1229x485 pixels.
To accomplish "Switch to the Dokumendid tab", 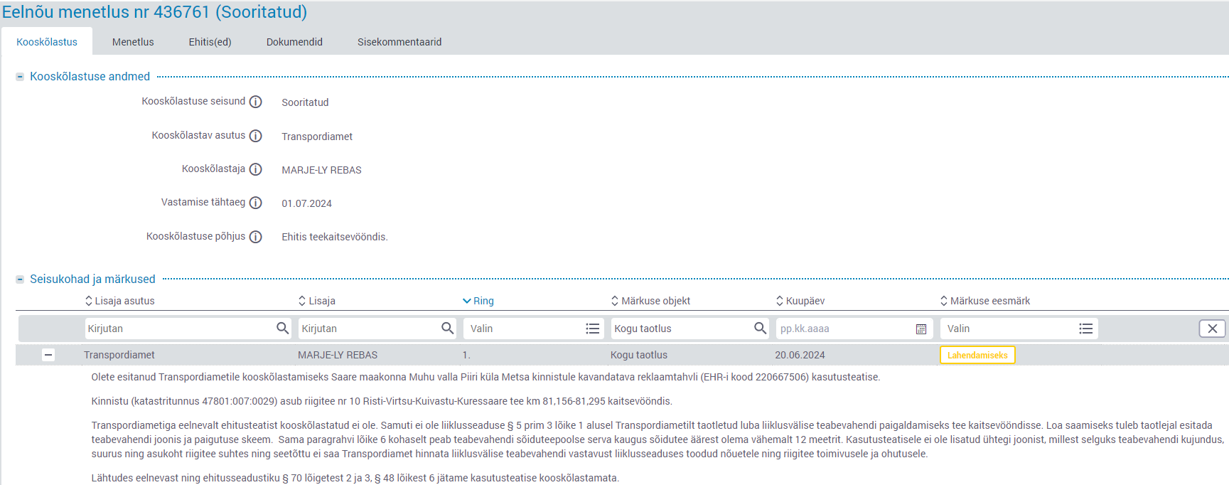I will coord(294,42).
